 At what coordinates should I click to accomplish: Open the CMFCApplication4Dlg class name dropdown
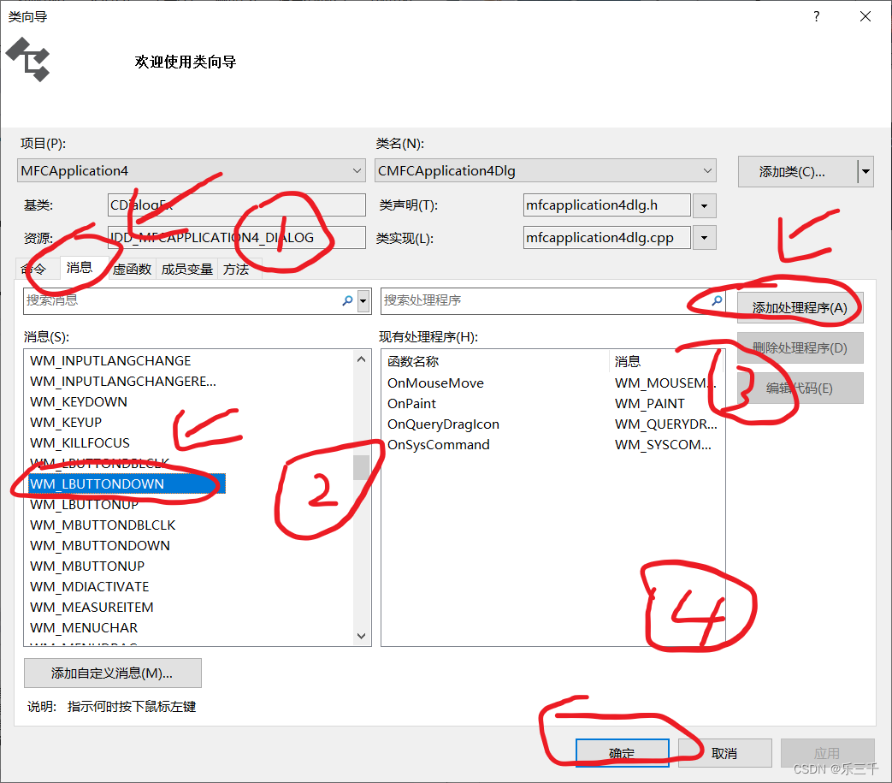pos(705,170)
